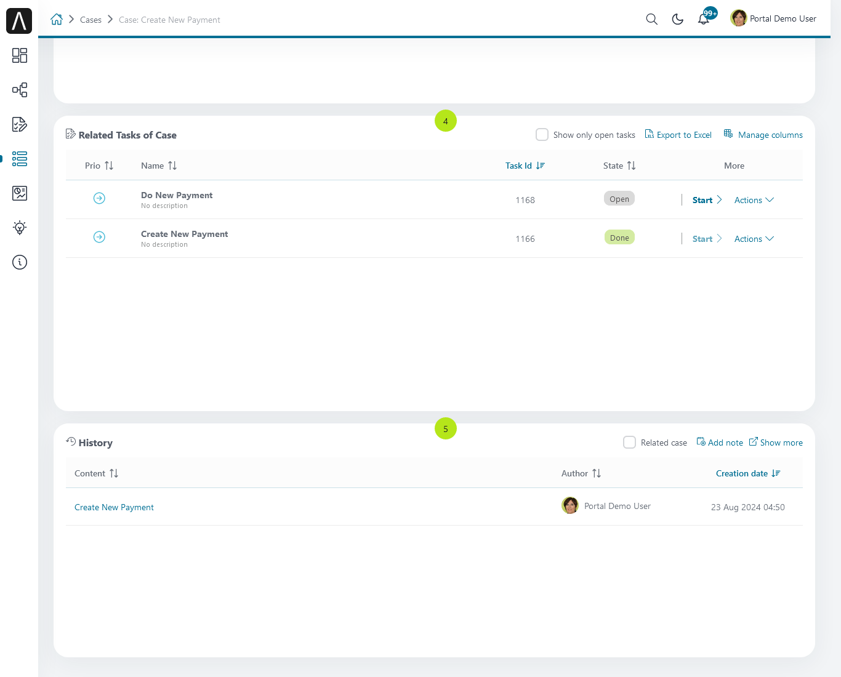Click the More column header

(x=734, y=166)
